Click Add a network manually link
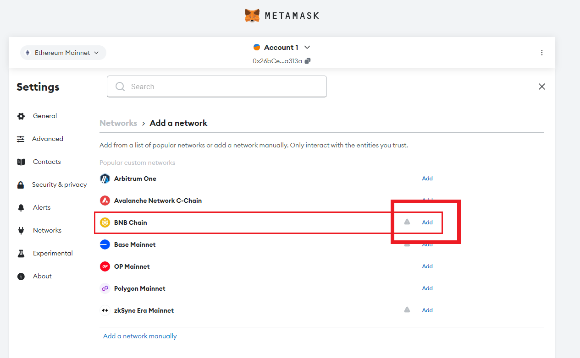 tap(140, 336)
